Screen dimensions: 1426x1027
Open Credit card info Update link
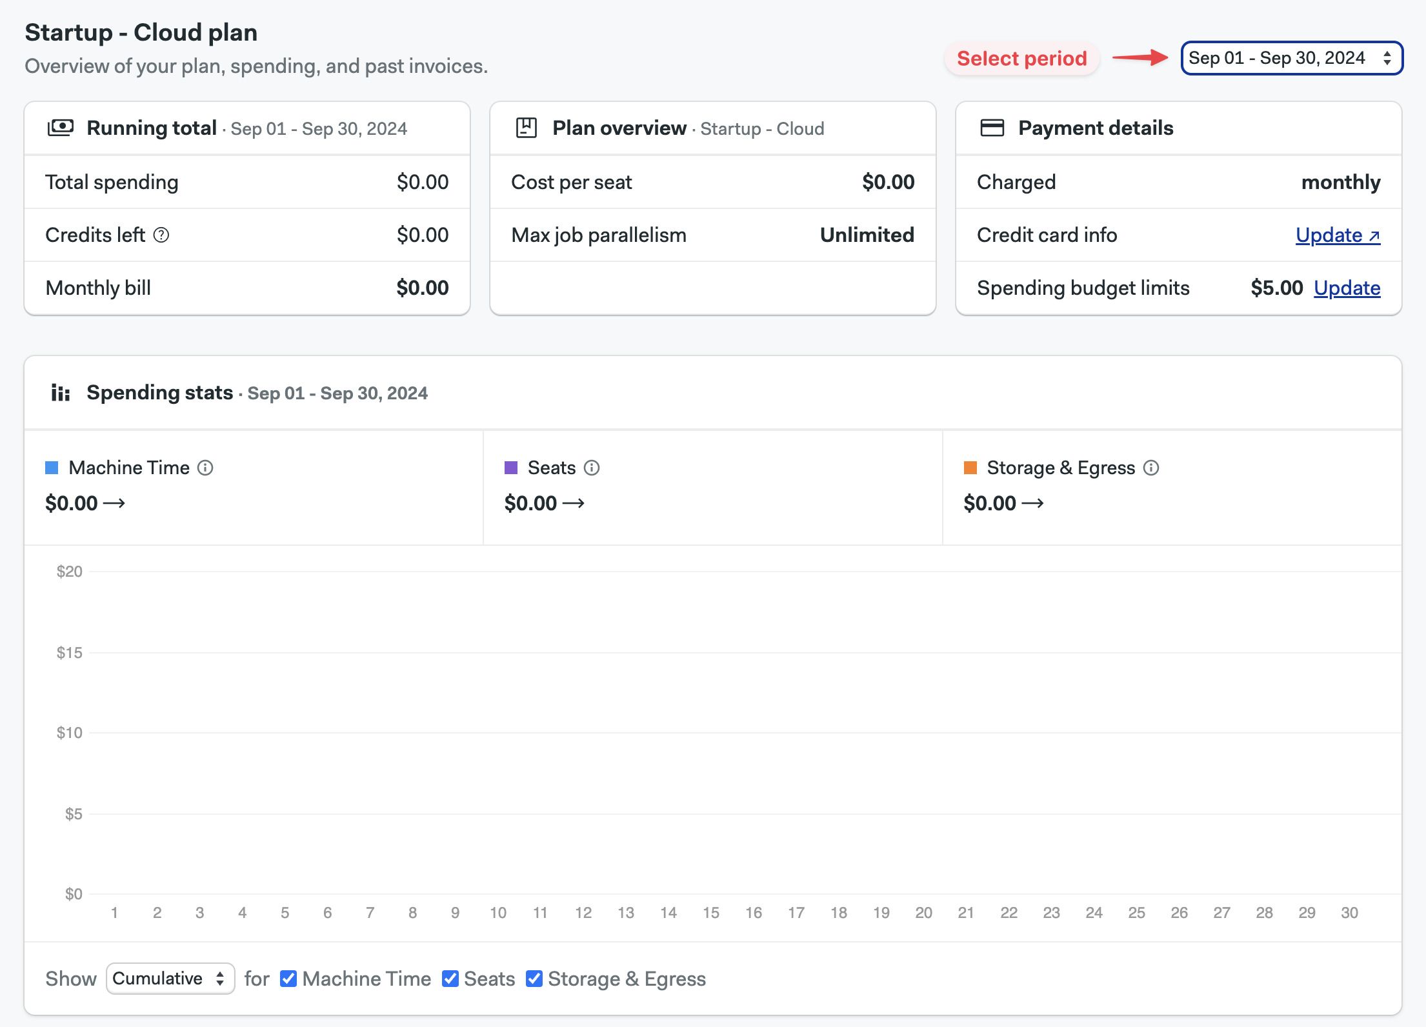[1338, 235]
